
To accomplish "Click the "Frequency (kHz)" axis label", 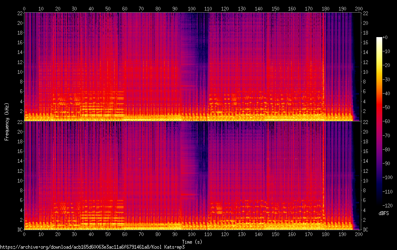I will point(7,121).
